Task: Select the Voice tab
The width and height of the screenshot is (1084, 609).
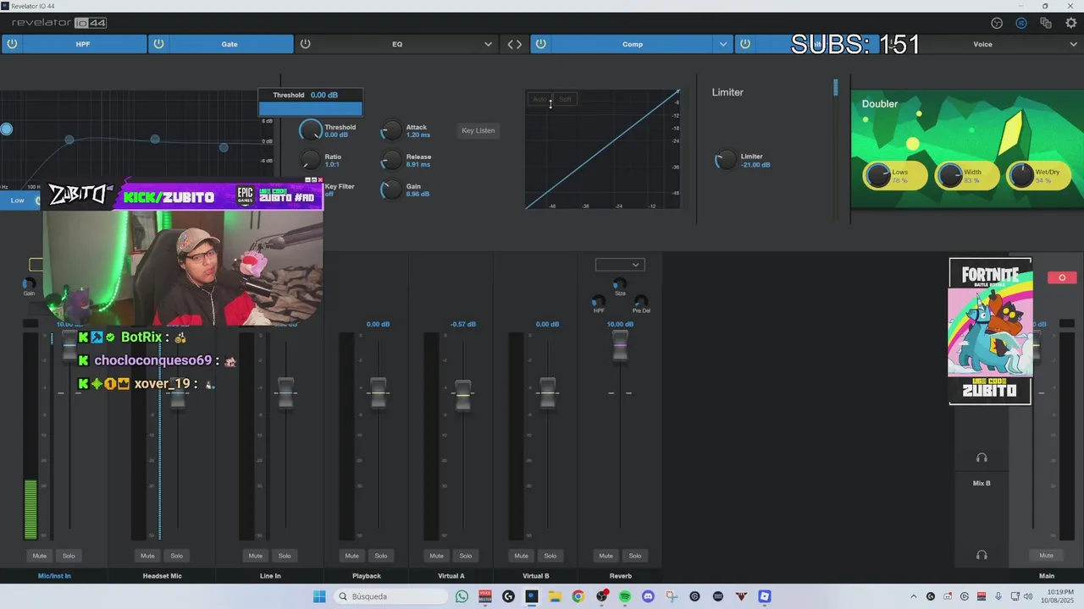Action: pos(982,44)
